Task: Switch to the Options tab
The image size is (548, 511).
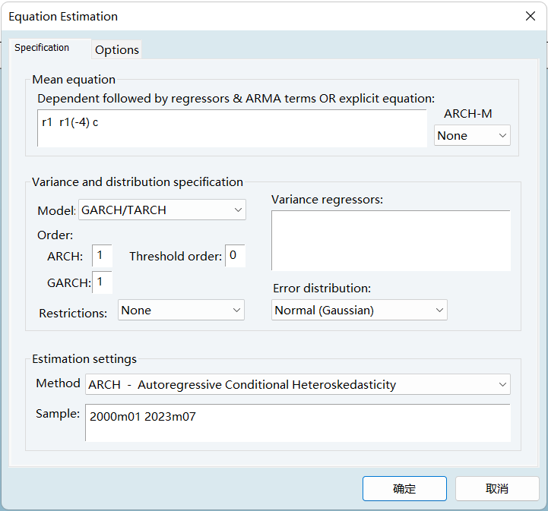Action: (117, 49)
